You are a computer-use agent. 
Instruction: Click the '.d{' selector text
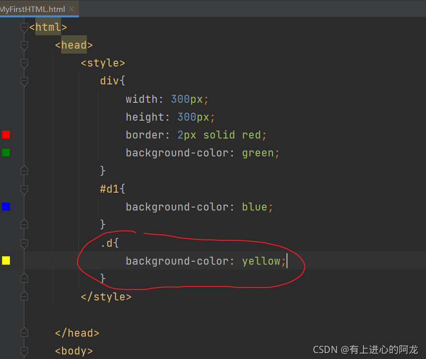[110, 243]
